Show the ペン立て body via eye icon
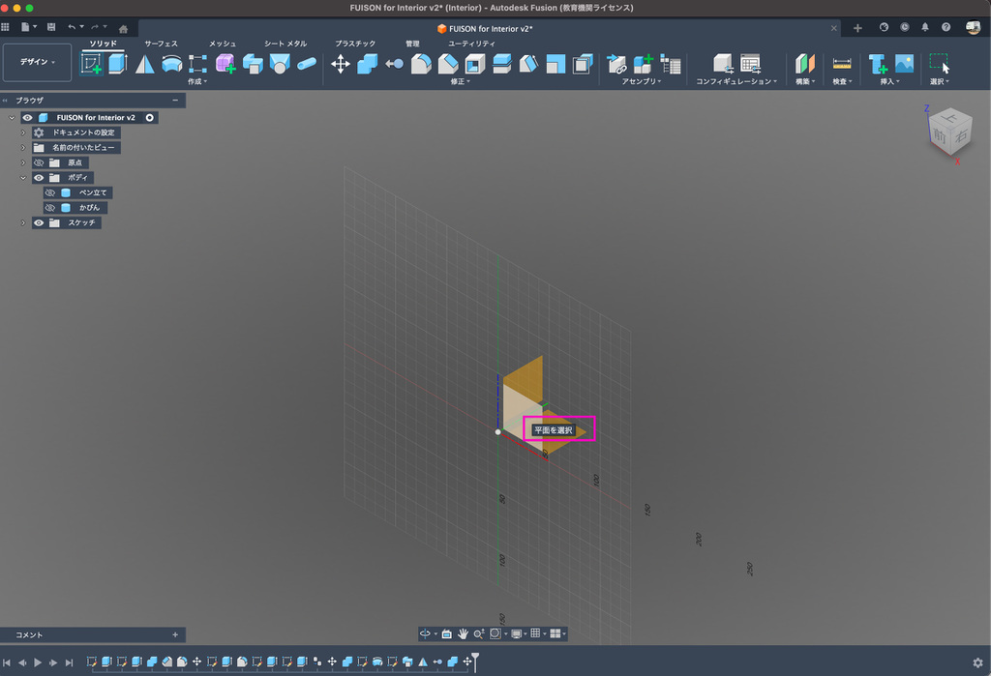The height and width of the screenshot is (676, 991). [50, 192]
